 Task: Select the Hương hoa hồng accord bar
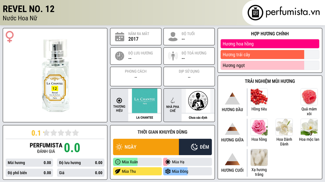270,44
